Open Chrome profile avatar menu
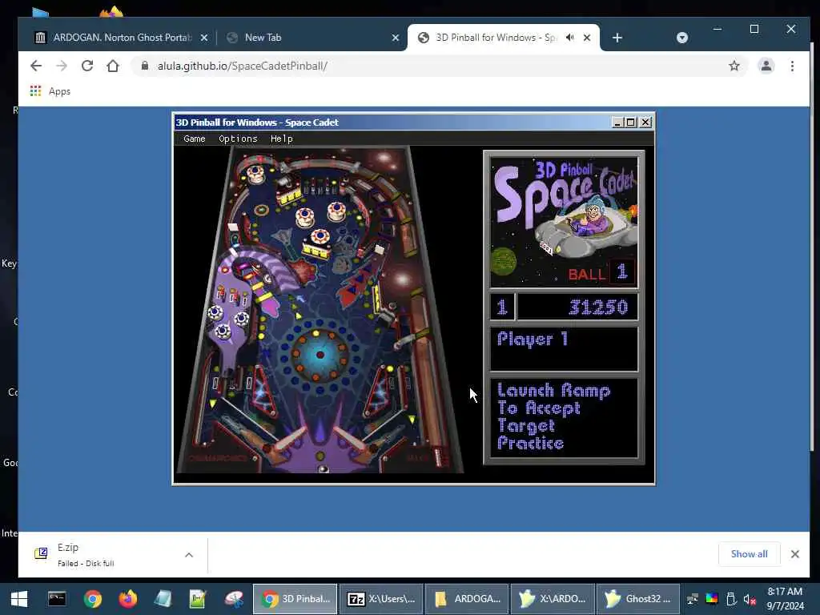Viewport: 820px width, 615px height. [766, 66]
